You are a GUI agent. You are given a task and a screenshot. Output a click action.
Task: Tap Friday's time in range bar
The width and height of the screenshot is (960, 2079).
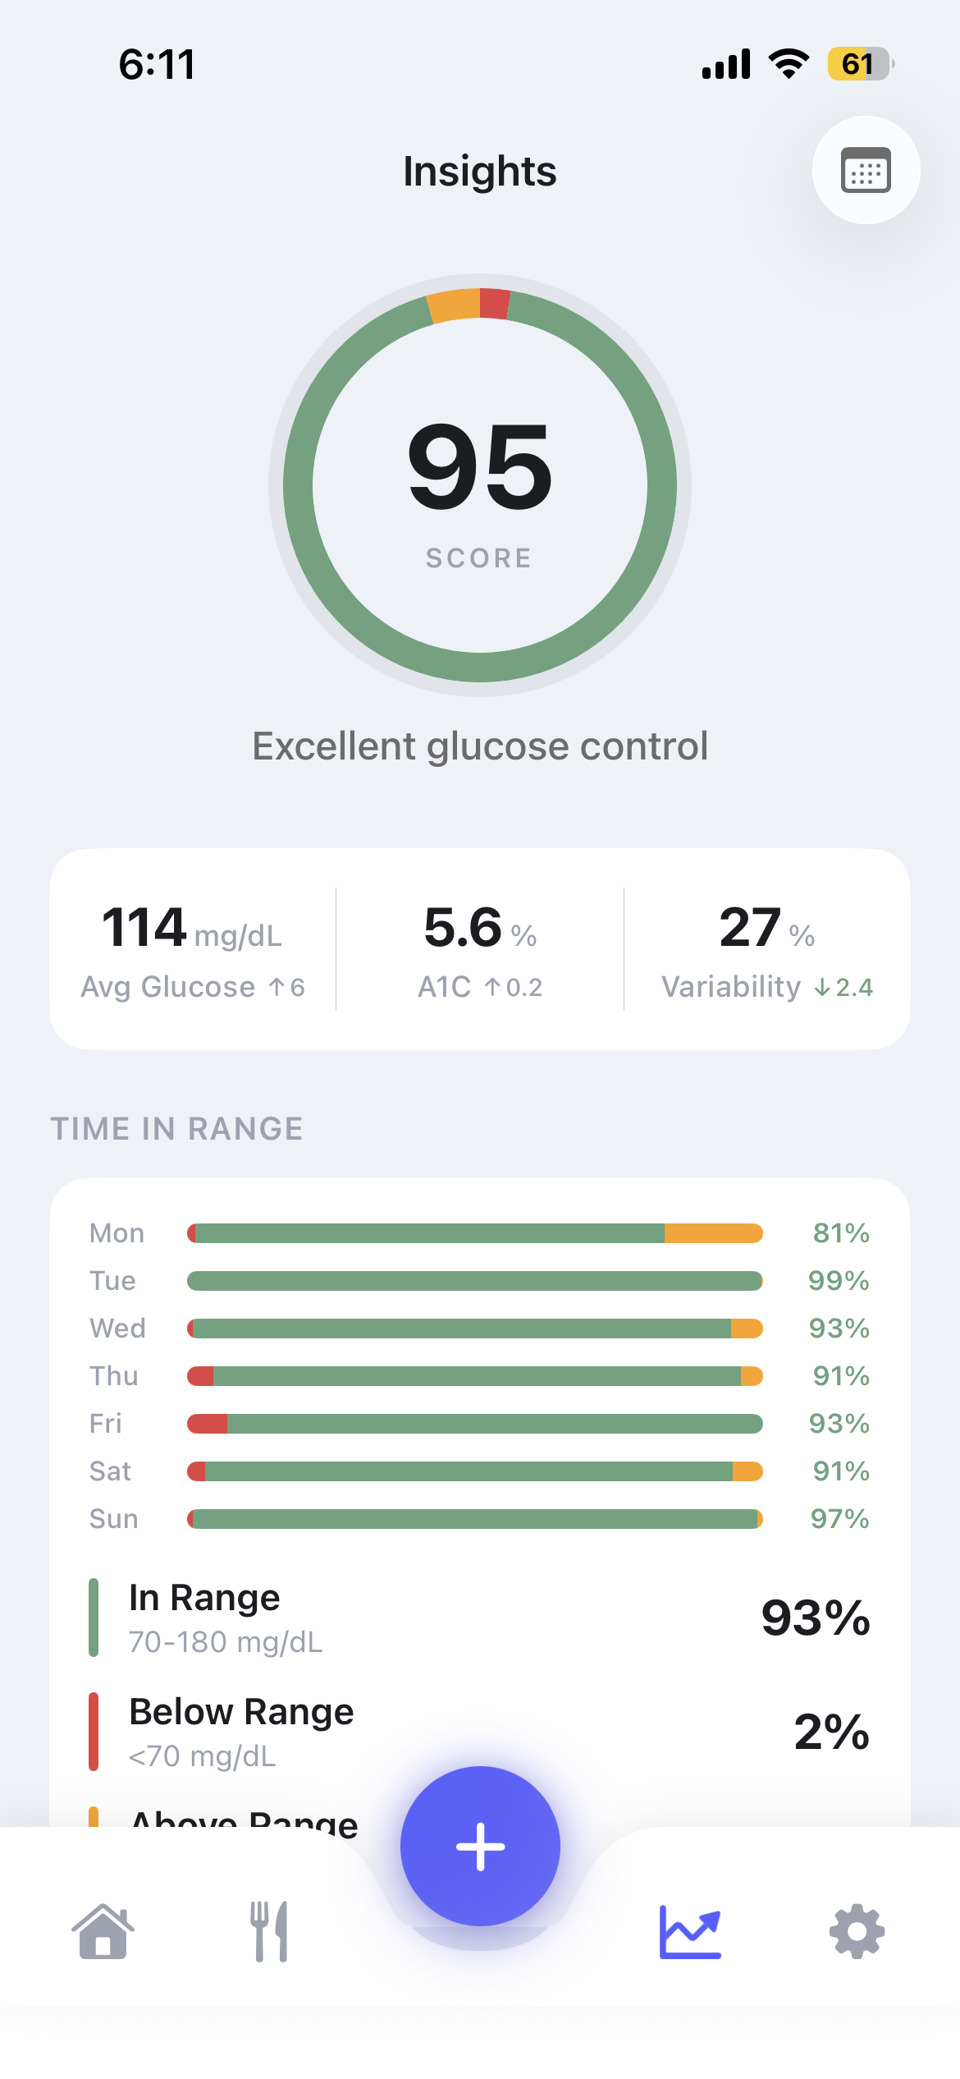click(x=475, y=1424)
